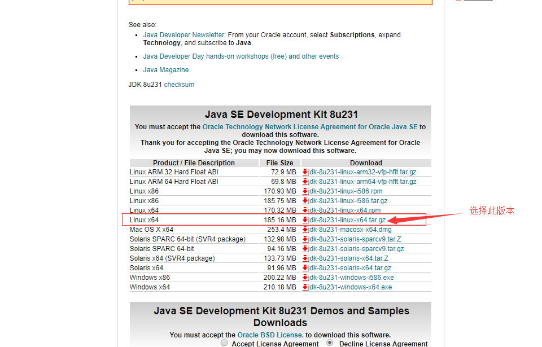The width and height of the screenshot is (542, 347).
Task: Open the Java Magazine link
Action: [165, 69]
